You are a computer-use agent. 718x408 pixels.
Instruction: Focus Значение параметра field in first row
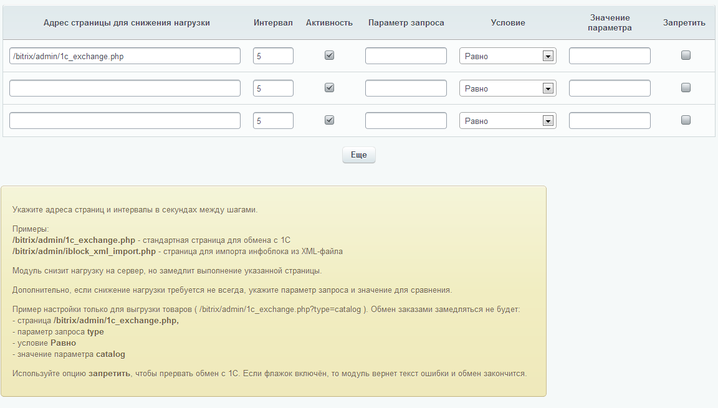pyautogui.click(x=610, y=56)
